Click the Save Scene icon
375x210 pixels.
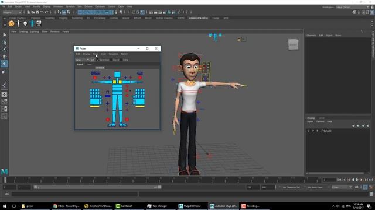[37, 12]
